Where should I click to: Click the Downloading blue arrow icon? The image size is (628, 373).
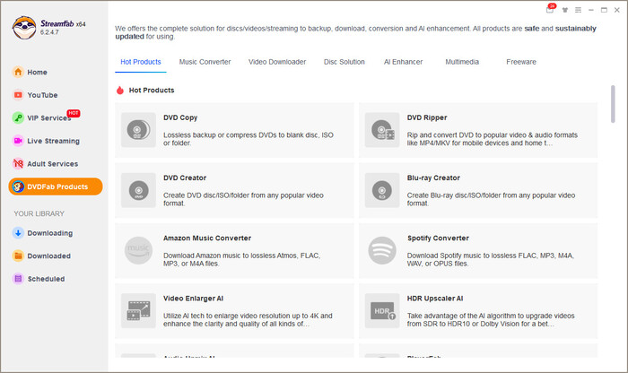18,233
